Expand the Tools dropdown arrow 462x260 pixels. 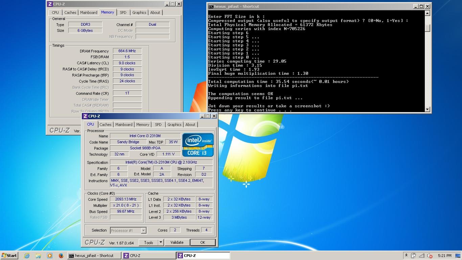pyautogui.click(x=161, y=242)
